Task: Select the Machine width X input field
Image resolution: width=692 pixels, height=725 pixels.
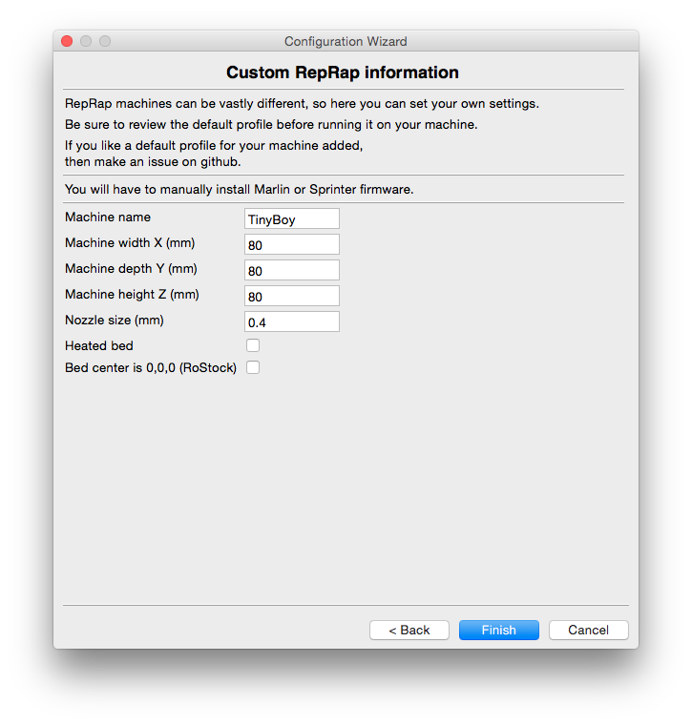Action: pos(292,244)
